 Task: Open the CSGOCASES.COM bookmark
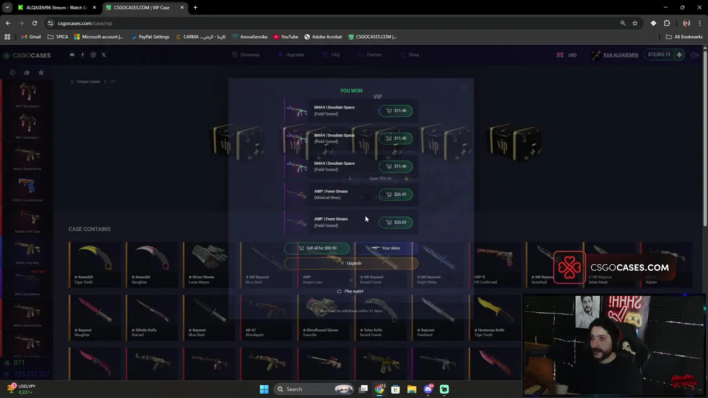372,36
